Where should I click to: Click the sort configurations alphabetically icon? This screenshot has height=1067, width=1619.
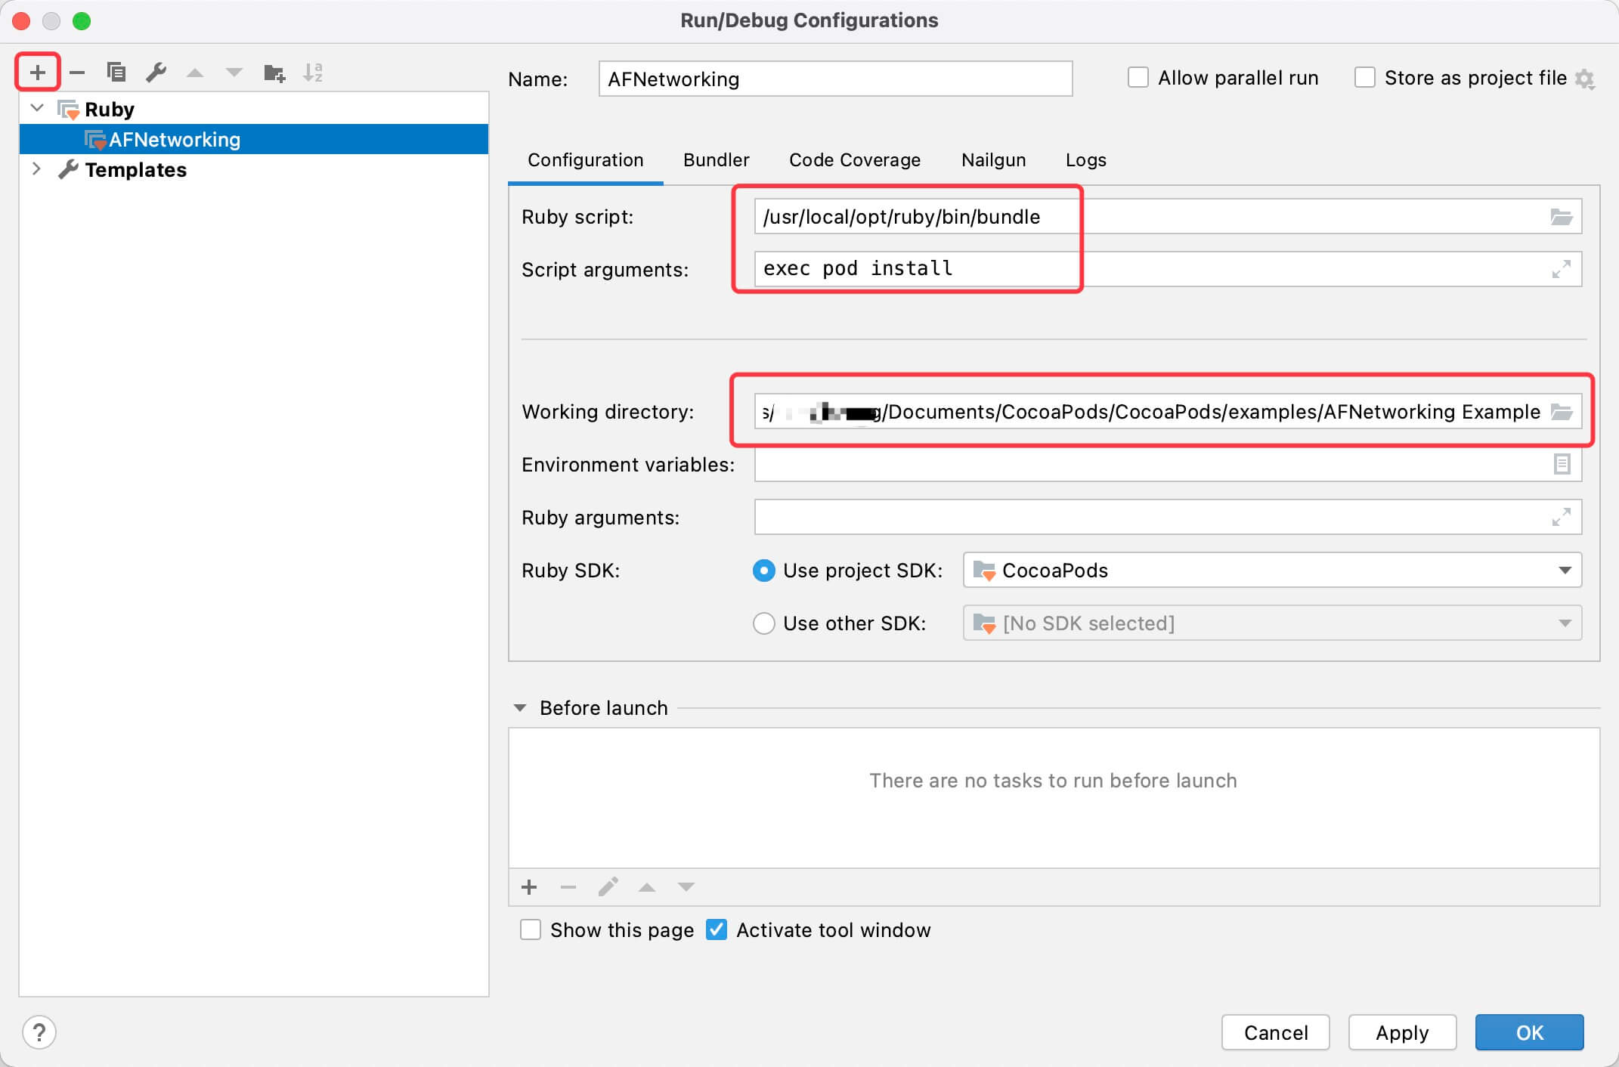pos(313,73)
